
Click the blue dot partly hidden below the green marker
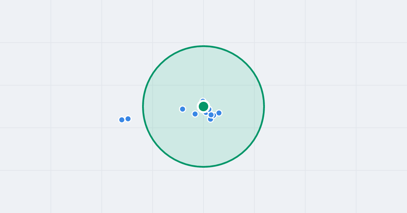pyautogui.click(x=206, y=113)
